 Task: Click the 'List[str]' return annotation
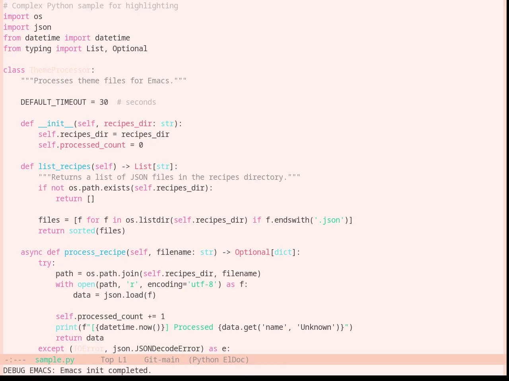pos(154,167)
